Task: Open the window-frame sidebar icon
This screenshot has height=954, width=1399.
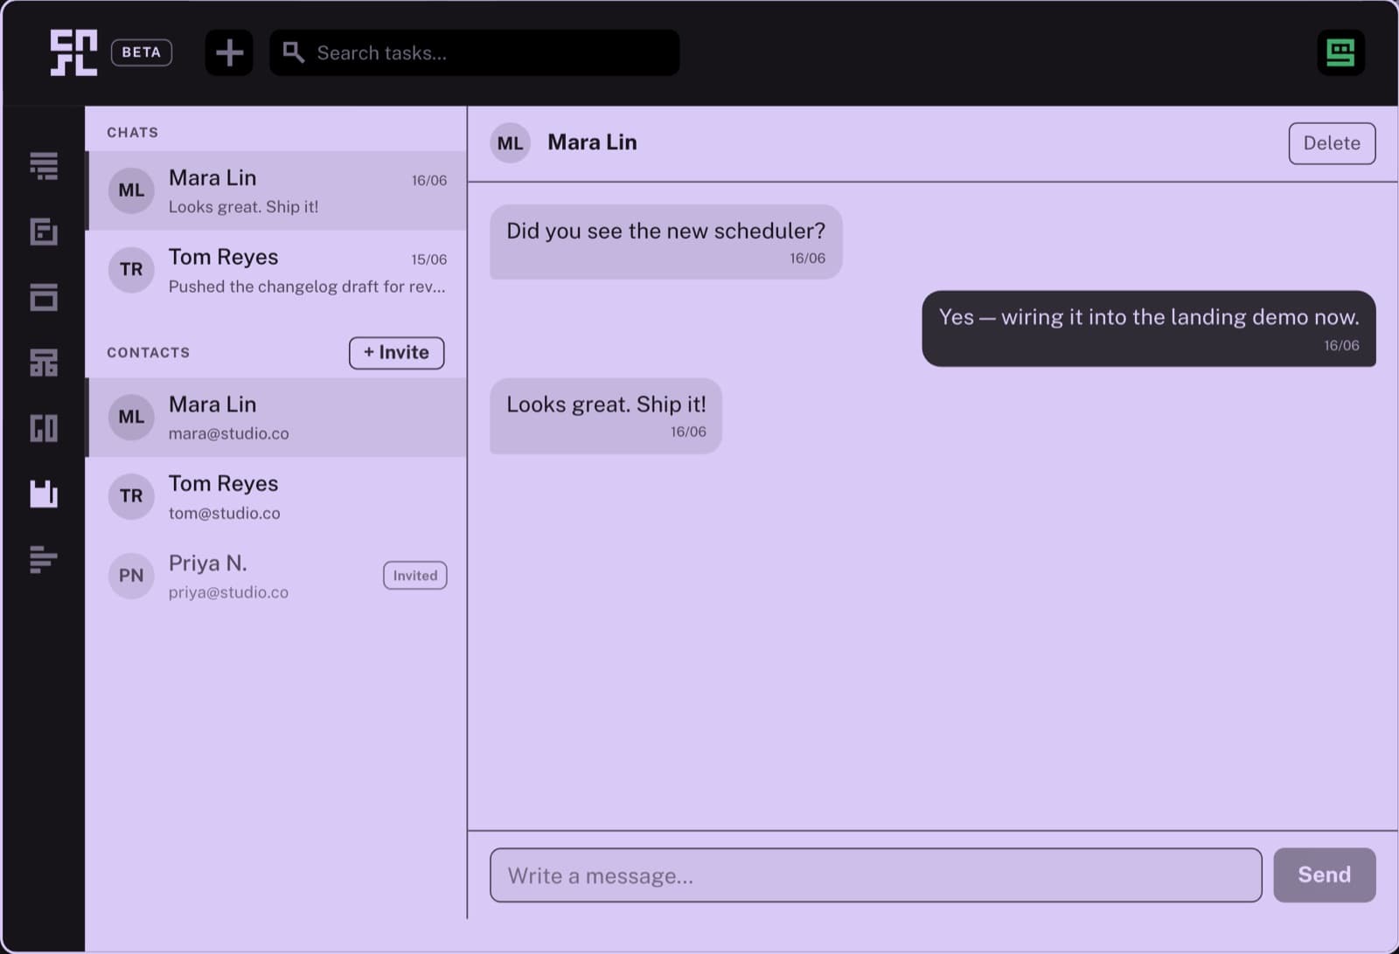Action: 44,297
